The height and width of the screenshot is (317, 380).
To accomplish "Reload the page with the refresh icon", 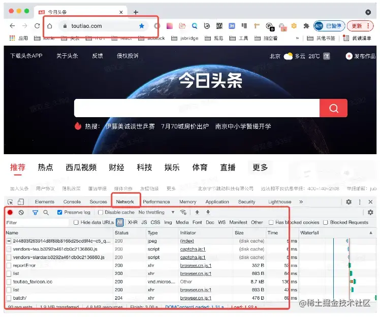I will [x=37, y=26].
